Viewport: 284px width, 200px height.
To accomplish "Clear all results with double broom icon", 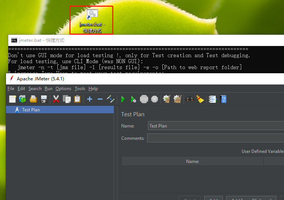I will point(177,99).
